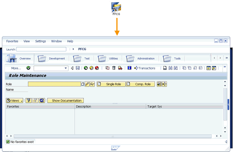Viewport: 233px width, 152px height.
Task: Click the Launch input field
Action: coord(41,49)
